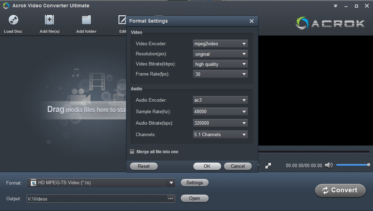Screen dimensions: 373x211
Task: Click the playback time 00:00:00/00:00:00
Action: tap(304, 166)
